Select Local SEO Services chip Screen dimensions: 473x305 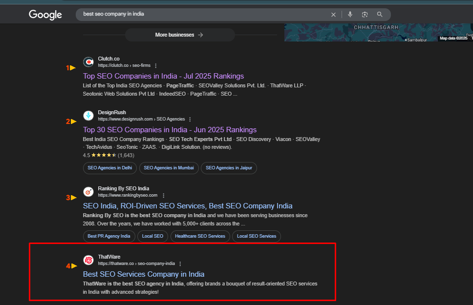coord(257,236)
